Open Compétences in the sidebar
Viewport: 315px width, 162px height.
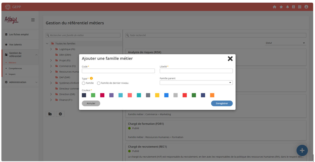(x=15, y=69)
